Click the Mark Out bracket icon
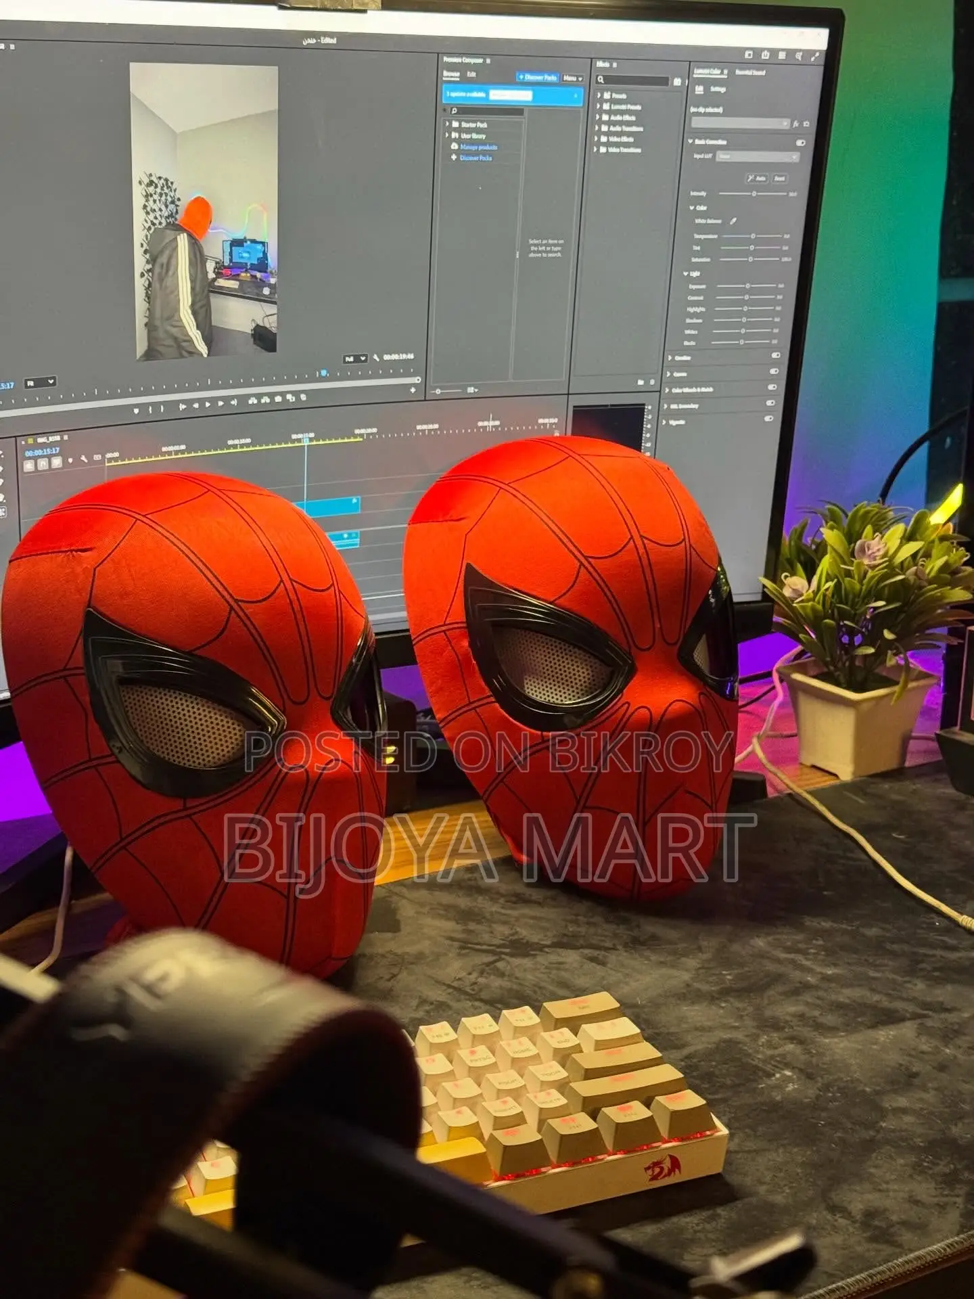Viewport: 974px width, 1299px height. click(161, 408)
